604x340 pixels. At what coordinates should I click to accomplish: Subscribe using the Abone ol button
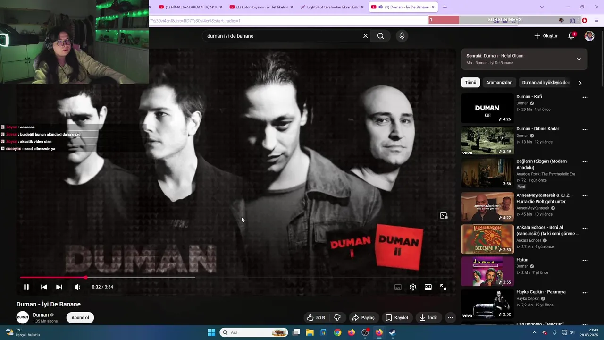point(80,318)
